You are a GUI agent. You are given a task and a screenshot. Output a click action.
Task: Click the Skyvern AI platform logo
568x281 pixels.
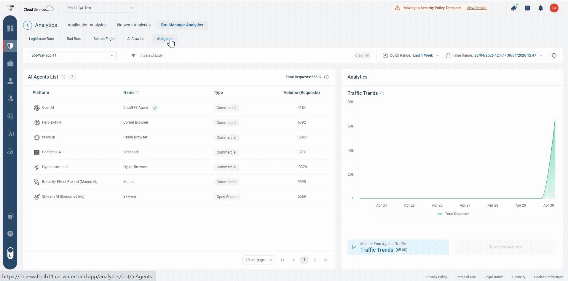pos(37,197)
